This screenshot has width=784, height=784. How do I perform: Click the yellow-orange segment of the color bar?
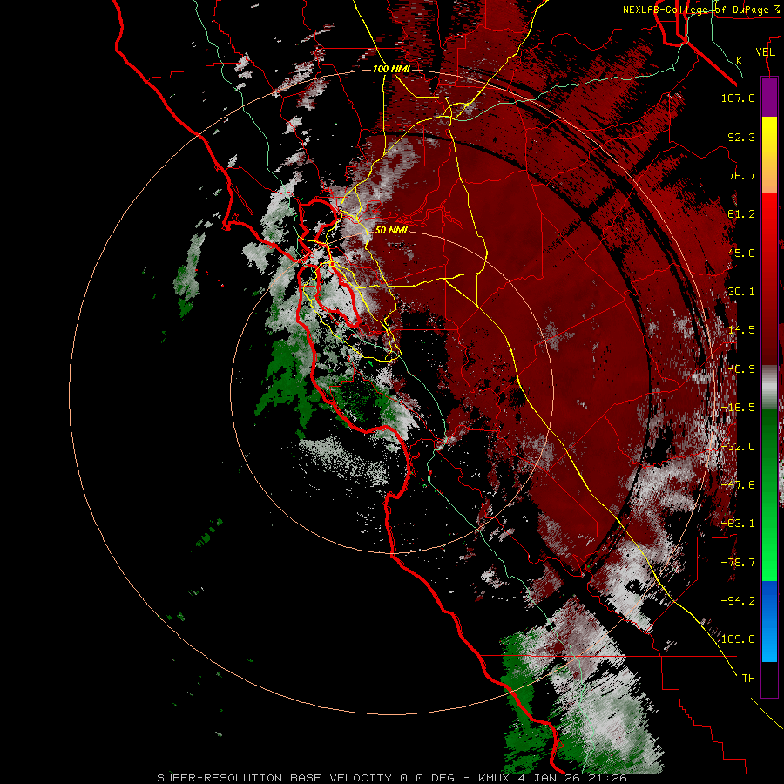coord(769,155)
